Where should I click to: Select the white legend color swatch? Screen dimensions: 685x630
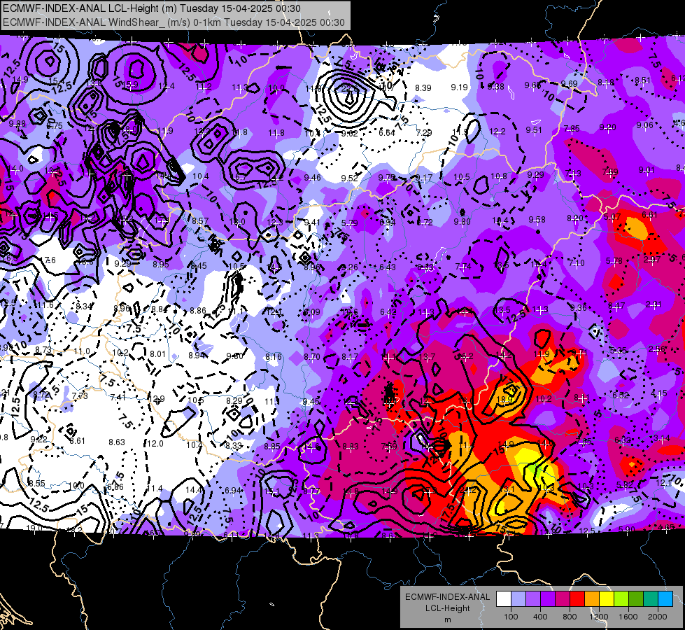(504, 599)
